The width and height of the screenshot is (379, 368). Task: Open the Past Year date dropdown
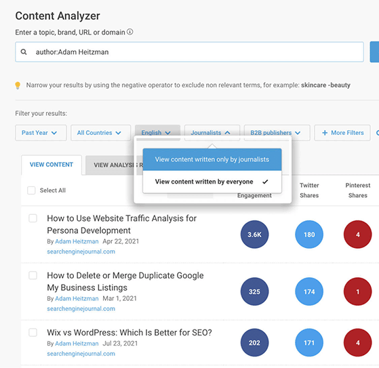(x=41, y=133)
